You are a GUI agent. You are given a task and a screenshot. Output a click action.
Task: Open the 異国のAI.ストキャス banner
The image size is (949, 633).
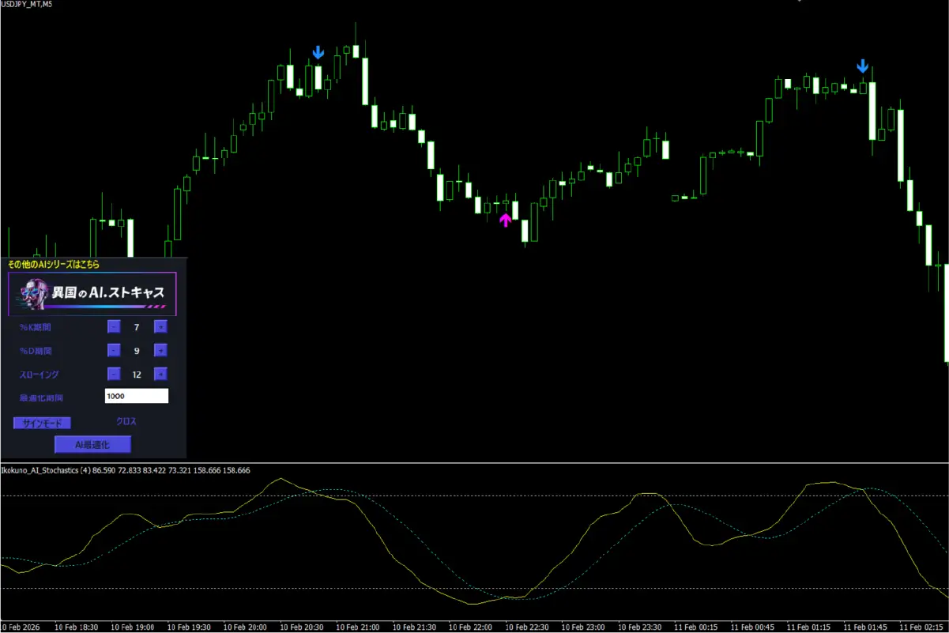tap(92, 294)
